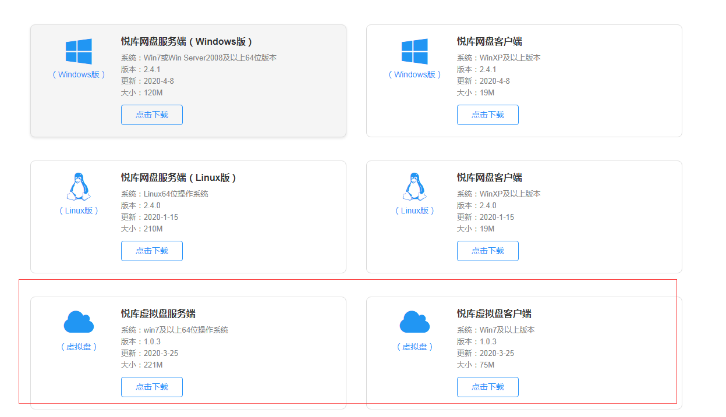Click the （Linux版） label on the client card
The height and width of the screenshot is (417, 726).
pos(415,211)
